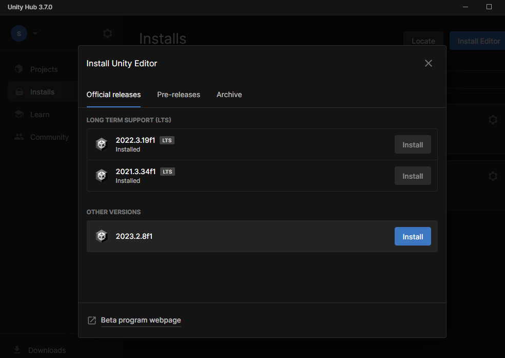This screenshot has height=358, width=505.
Task: Click the Installs lock icon in sidebar
Action: coord(19,92)
